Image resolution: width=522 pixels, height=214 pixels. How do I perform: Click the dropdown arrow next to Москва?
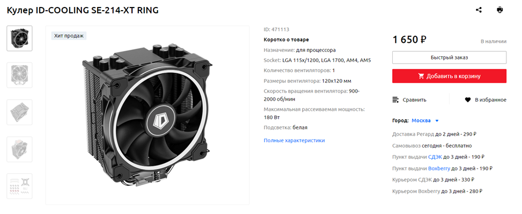click(x=437, y=121)
